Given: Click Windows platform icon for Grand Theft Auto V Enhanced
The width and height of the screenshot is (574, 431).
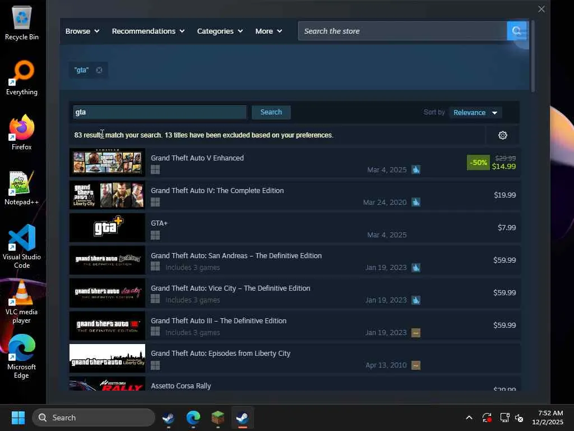Looking at the screenshot, I should pyautogui.click(x=155, y=169).
